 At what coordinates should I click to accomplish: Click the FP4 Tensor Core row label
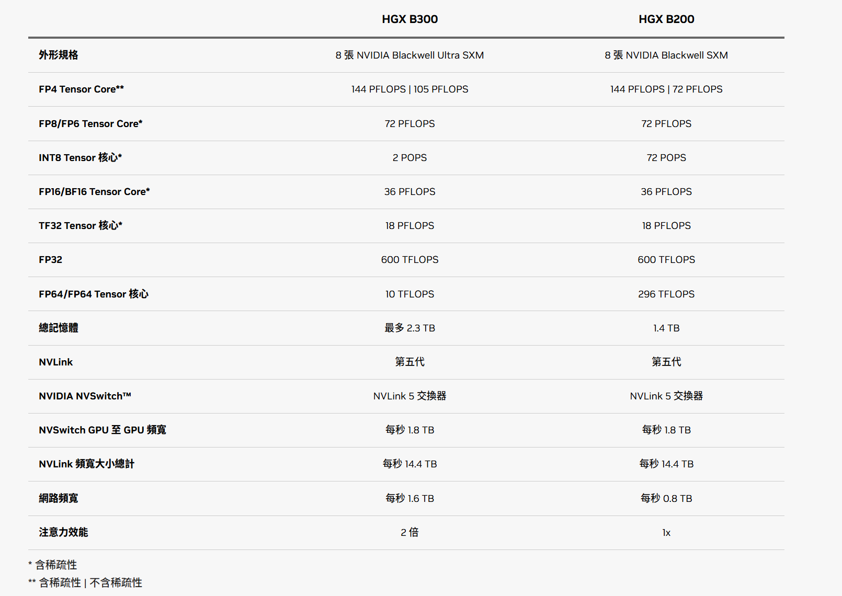pyautogui.click(x=81, y=89)
